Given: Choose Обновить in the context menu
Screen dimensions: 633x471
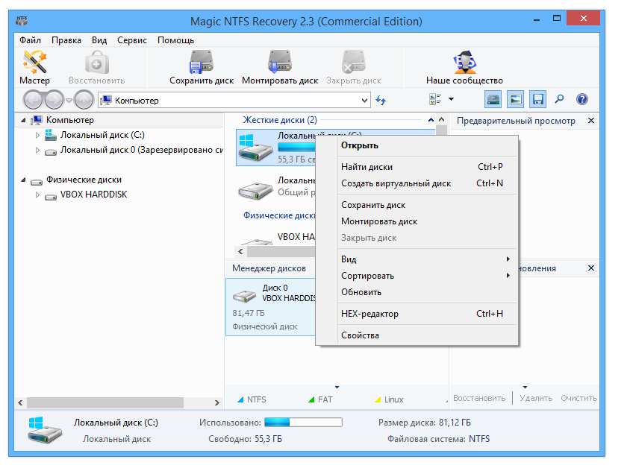Looking at the screenshot, I should (x=427, y=292).
